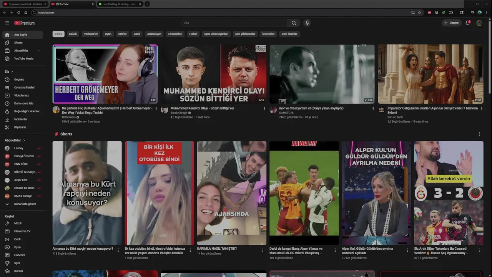
Task: Open the site information icon in address bar
Action: pos(34,13)
